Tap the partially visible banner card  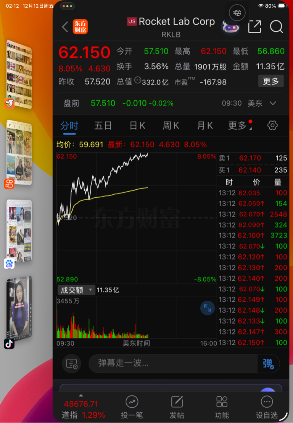pyautogui.click(x=171, y=388)
